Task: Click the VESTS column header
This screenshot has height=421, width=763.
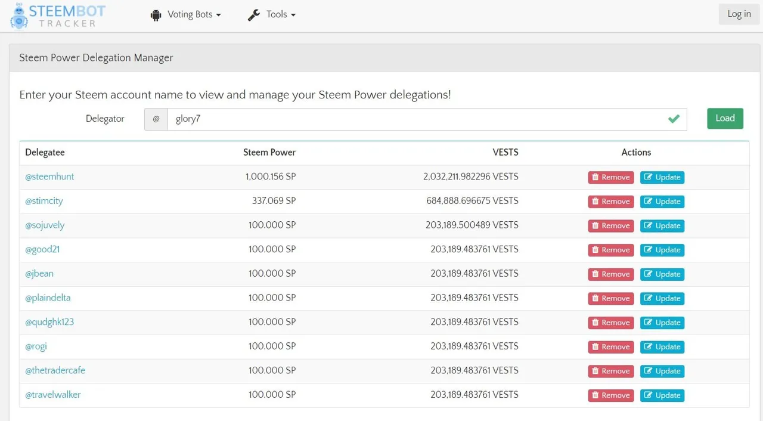Action: click(505, 153)
